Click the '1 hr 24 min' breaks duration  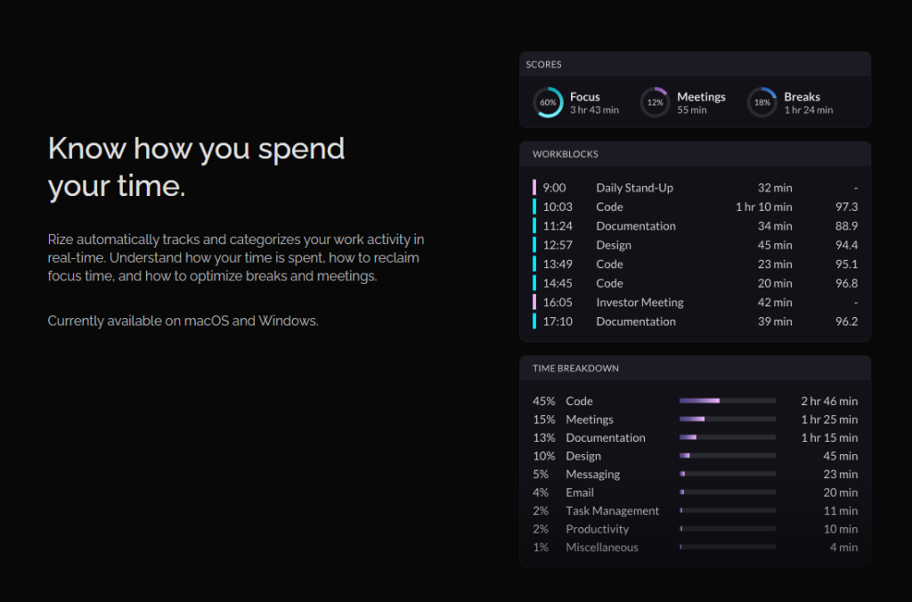point(808,110)
